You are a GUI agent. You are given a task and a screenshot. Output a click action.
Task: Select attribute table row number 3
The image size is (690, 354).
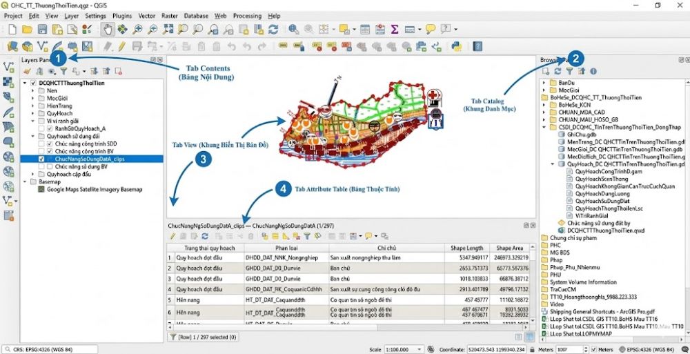170,279
